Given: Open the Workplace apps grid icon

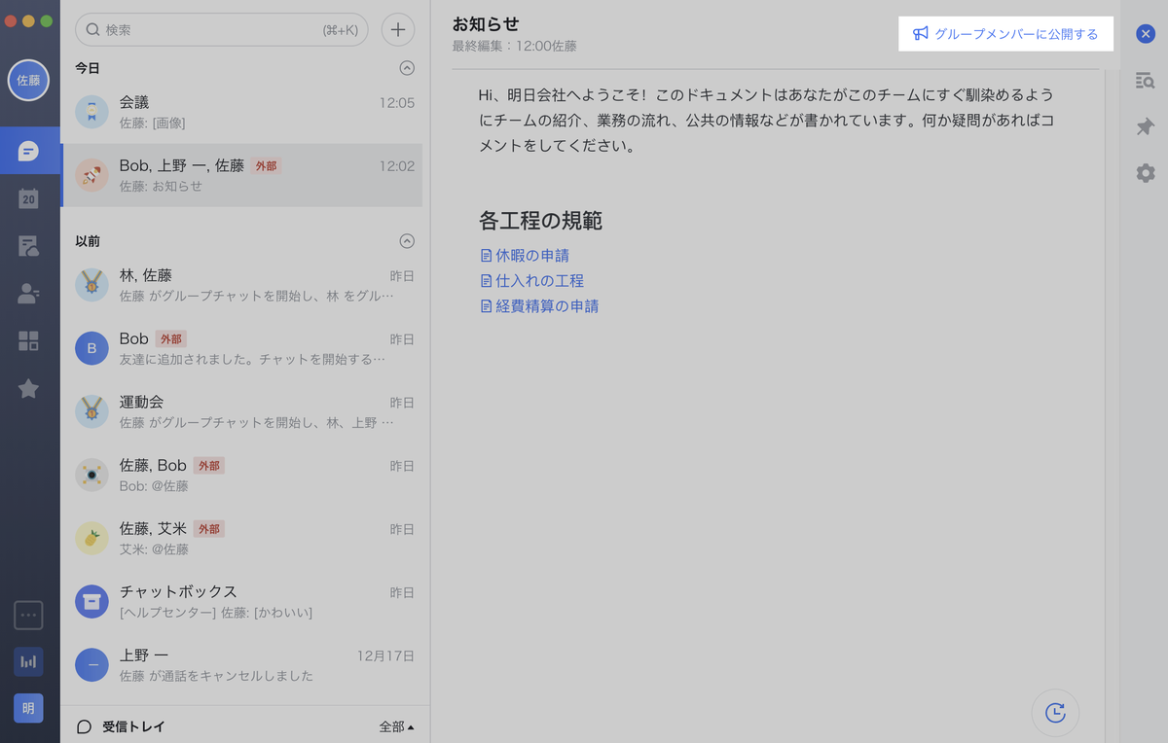Looking at the screenshot, I should [29, 340].
